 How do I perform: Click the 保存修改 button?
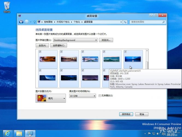point(126,114)
